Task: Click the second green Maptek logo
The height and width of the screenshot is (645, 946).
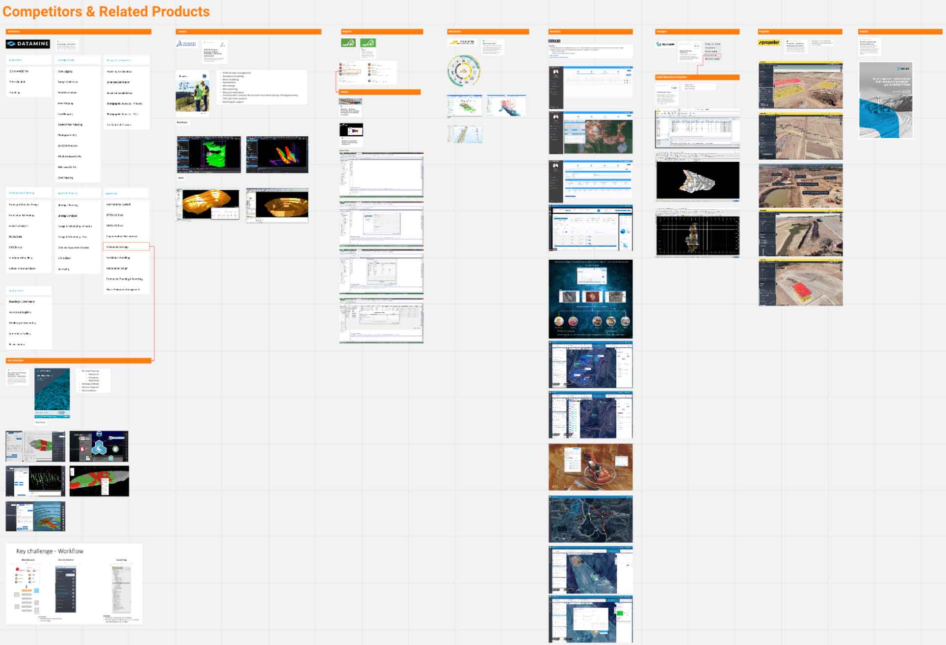Action: [x=368, y=43]
